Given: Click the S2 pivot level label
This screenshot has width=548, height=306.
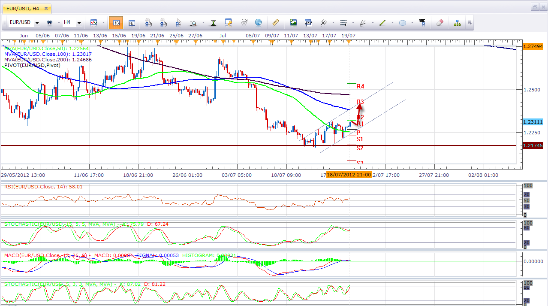Looking at the screenshot, I should (x=360, y=148).
